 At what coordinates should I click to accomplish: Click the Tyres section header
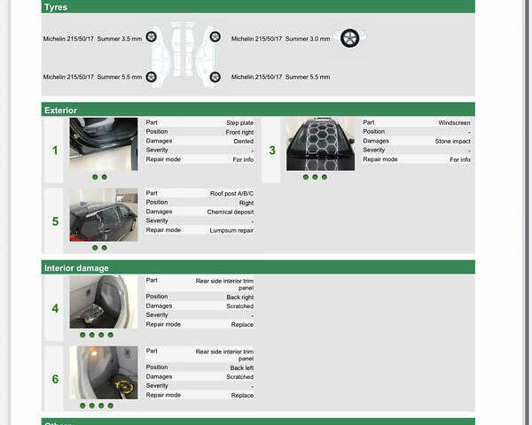[258, 7]
